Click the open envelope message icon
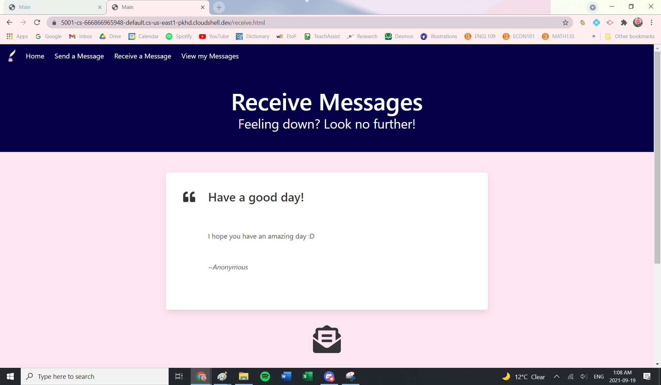The image size is (661, 385). click(327, 339)
